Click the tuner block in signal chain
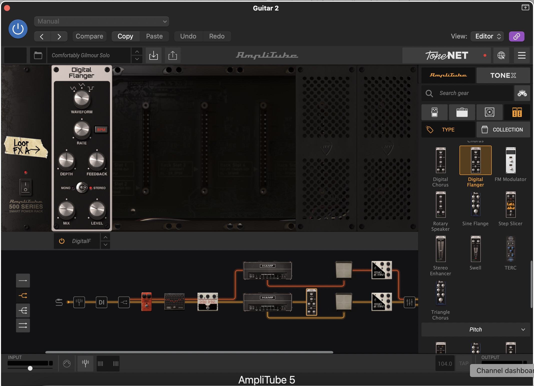This screenshot has width=534, height=386. [x=79, y=302]
